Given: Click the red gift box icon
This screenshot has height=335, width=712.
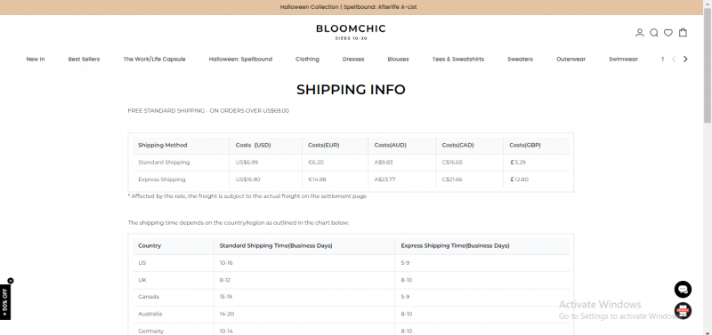Looking at the screenshot, I should 683,311.
